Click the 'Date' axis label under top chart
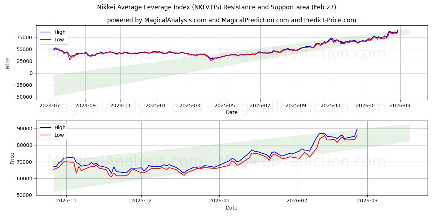Viewport: 433px width, 216px height. 232,112
